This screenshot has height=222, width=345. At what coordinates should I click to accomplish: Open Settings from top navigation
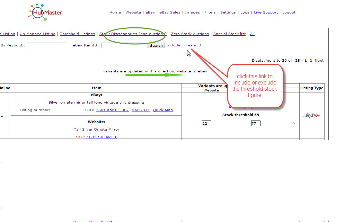point(228,12)
